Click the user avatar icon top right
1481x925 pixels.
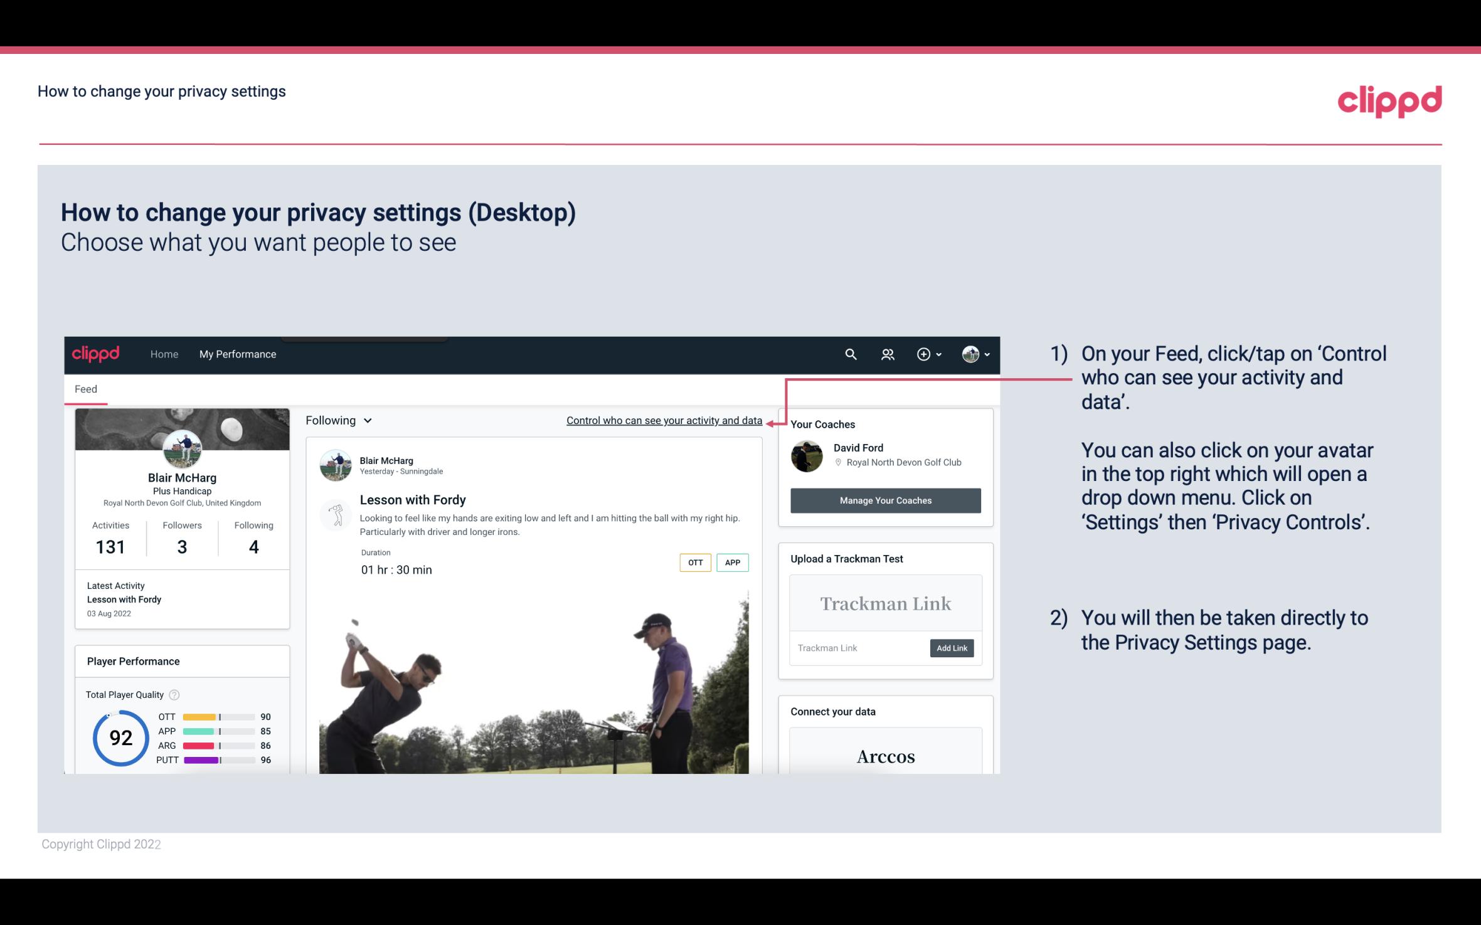[970, 354]
